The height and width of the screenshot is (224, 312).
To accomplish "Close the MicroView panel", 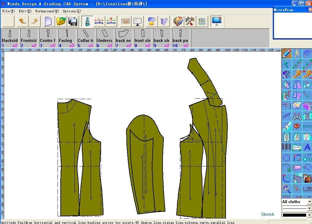I will tap(310, 9).
